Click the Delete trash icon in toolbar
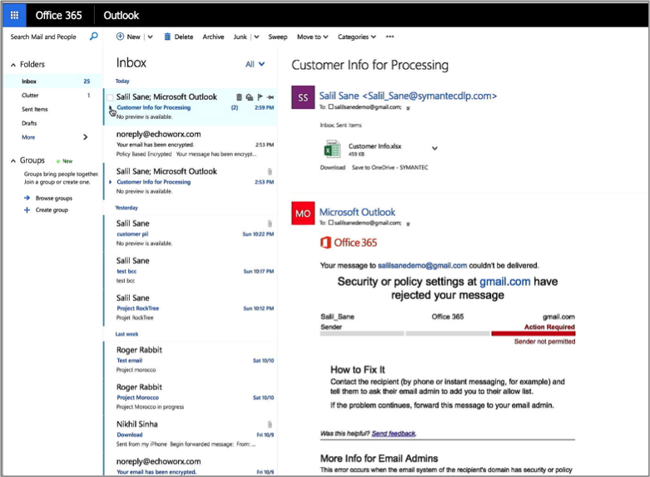 [167, 37]
